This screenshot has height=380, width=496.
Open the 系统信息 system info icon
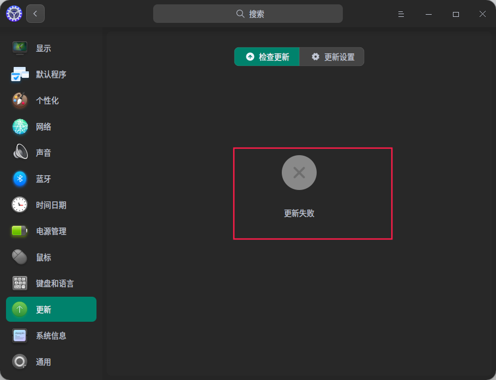[x=20, y=335]
